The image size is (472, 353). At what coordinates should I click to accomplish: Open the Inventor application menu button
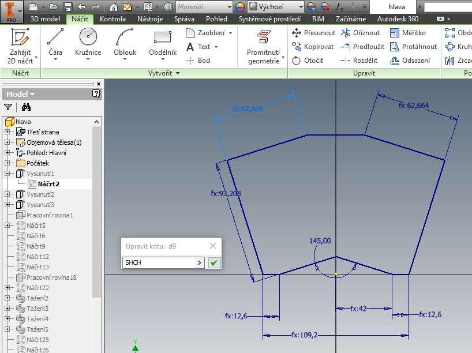point(12,12)
